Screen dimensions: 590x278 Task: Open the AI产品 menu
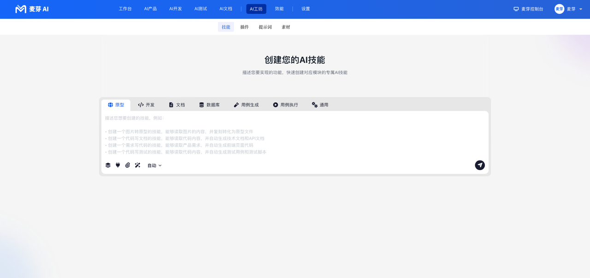[x=150, y=9]
